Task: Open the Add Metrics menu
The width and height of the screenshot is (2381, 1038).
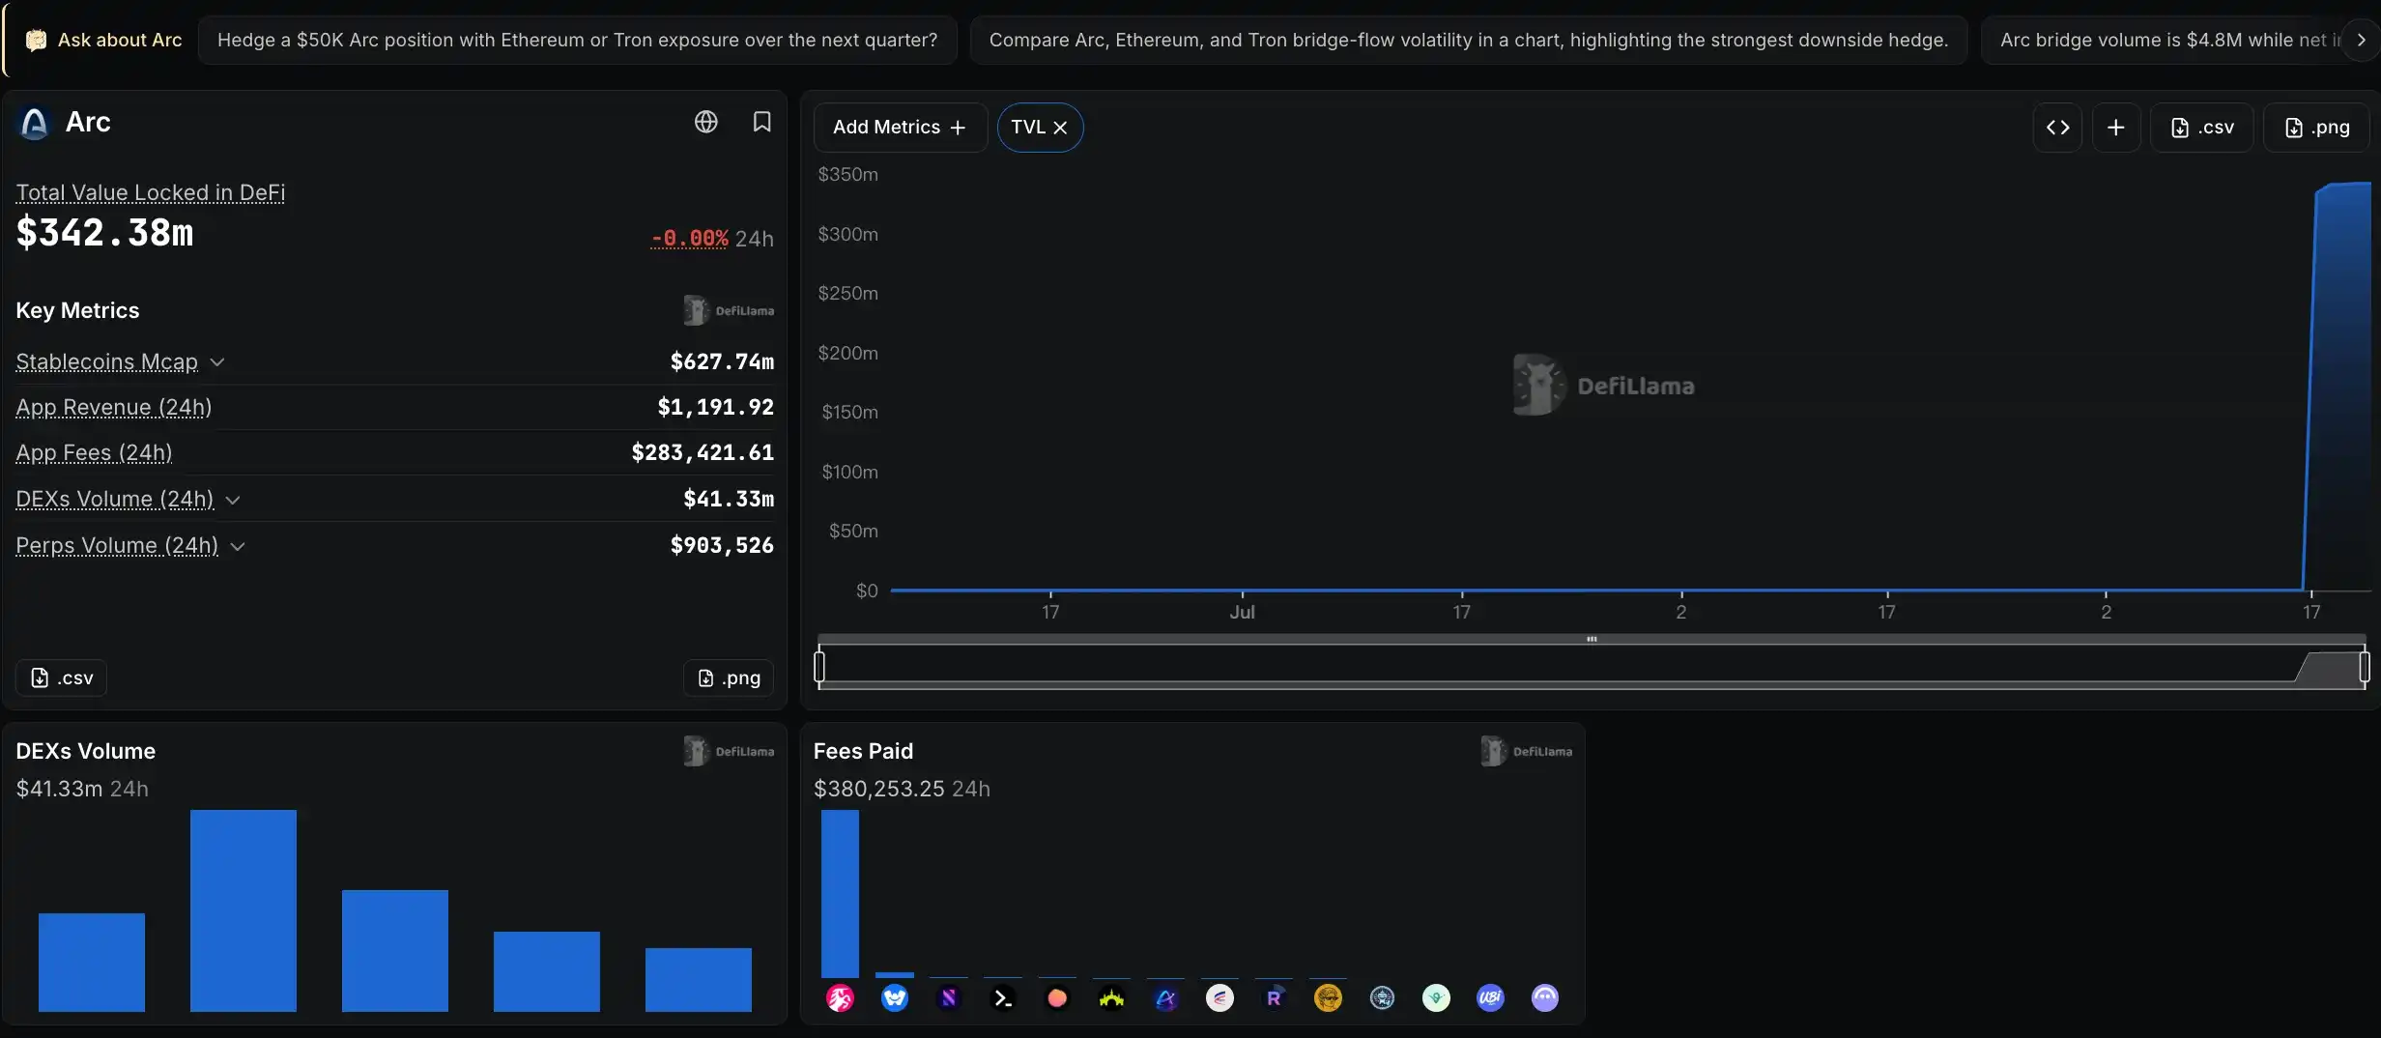Action: click(900, 128)
